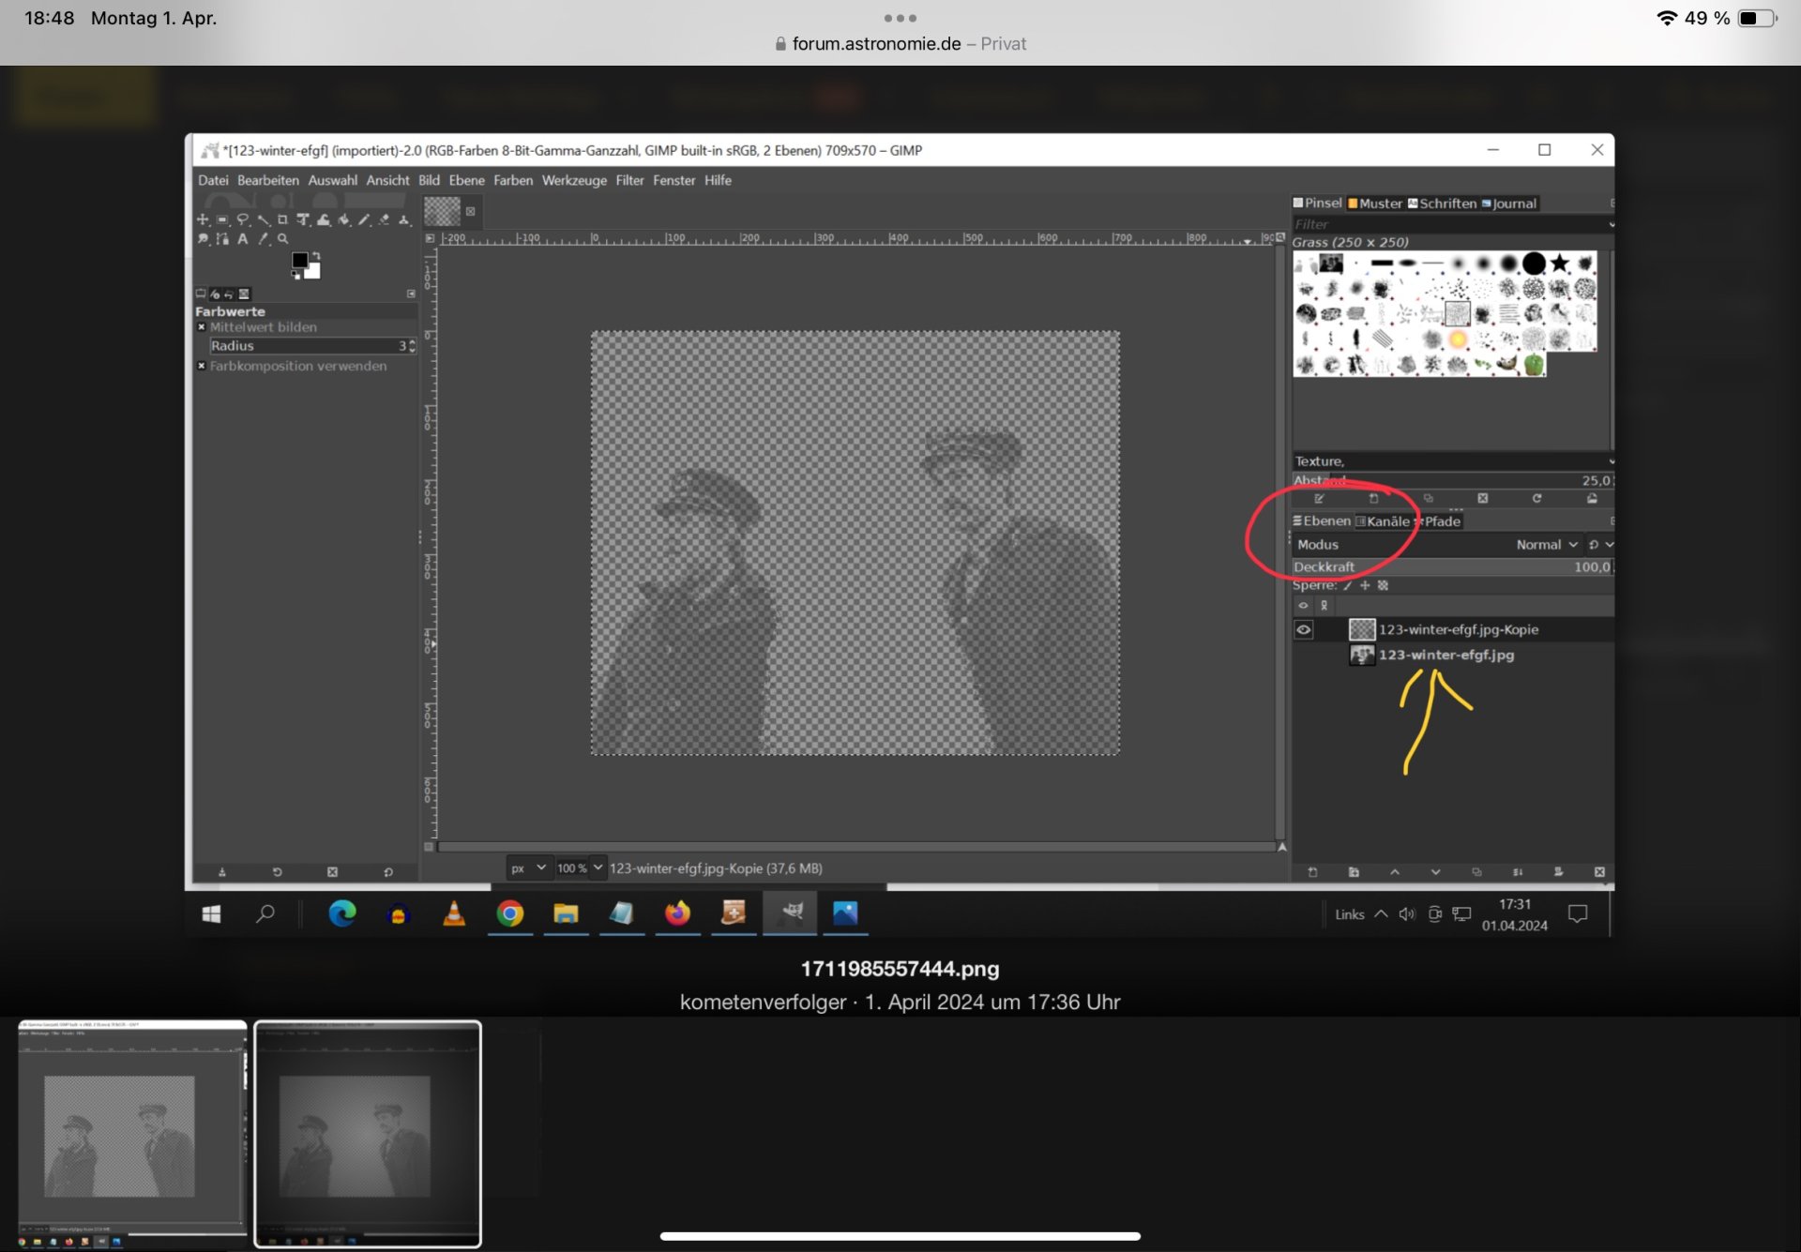This screenshot has width=1801, height=1252.
Task: Open the Bearbeiten menu
Action: coord(268,180)
